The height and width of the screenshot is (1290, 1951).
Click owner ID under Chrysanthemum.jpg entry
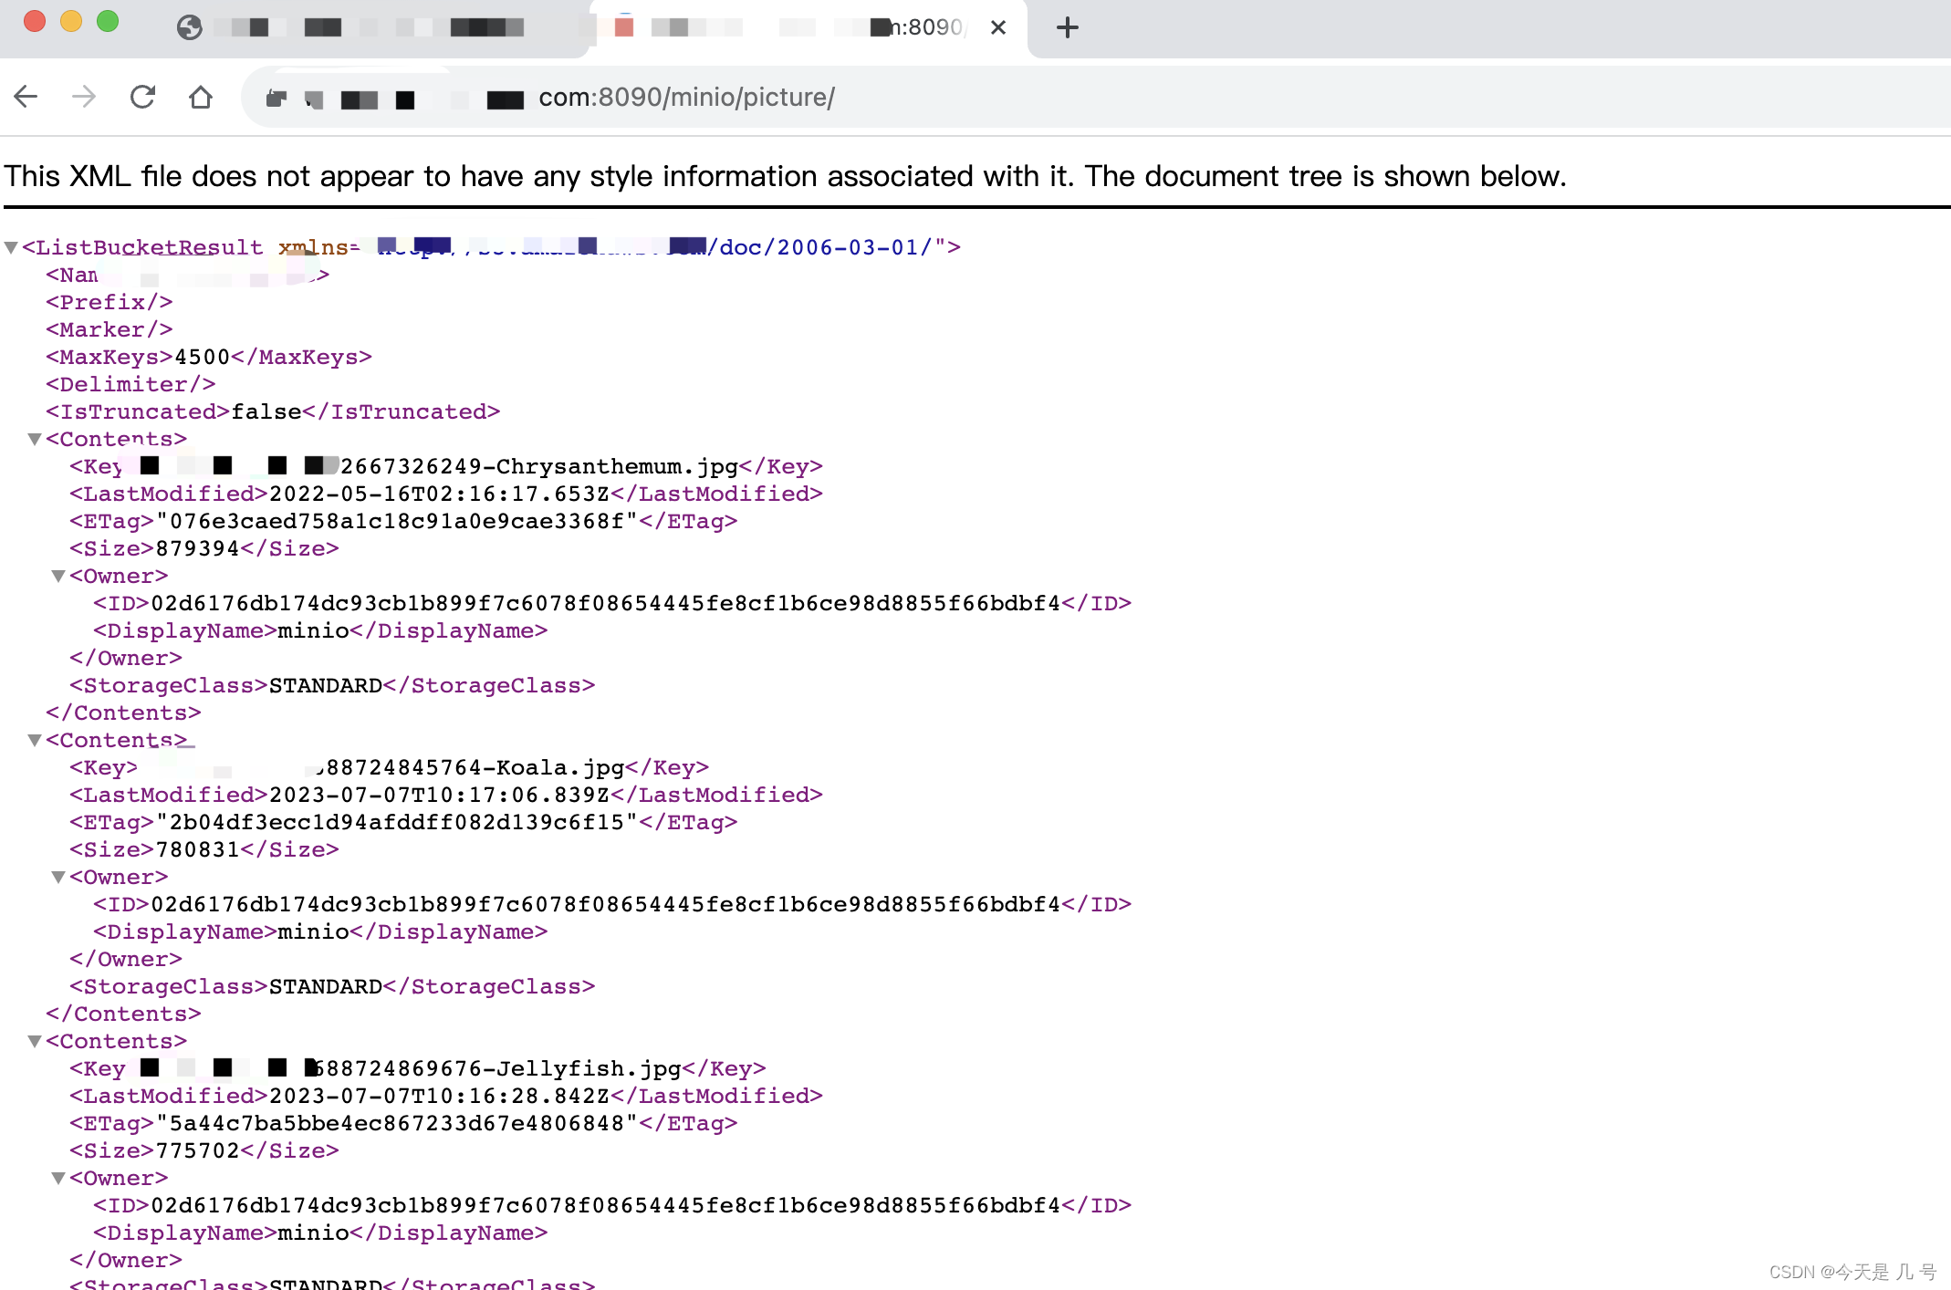point(606,603)
